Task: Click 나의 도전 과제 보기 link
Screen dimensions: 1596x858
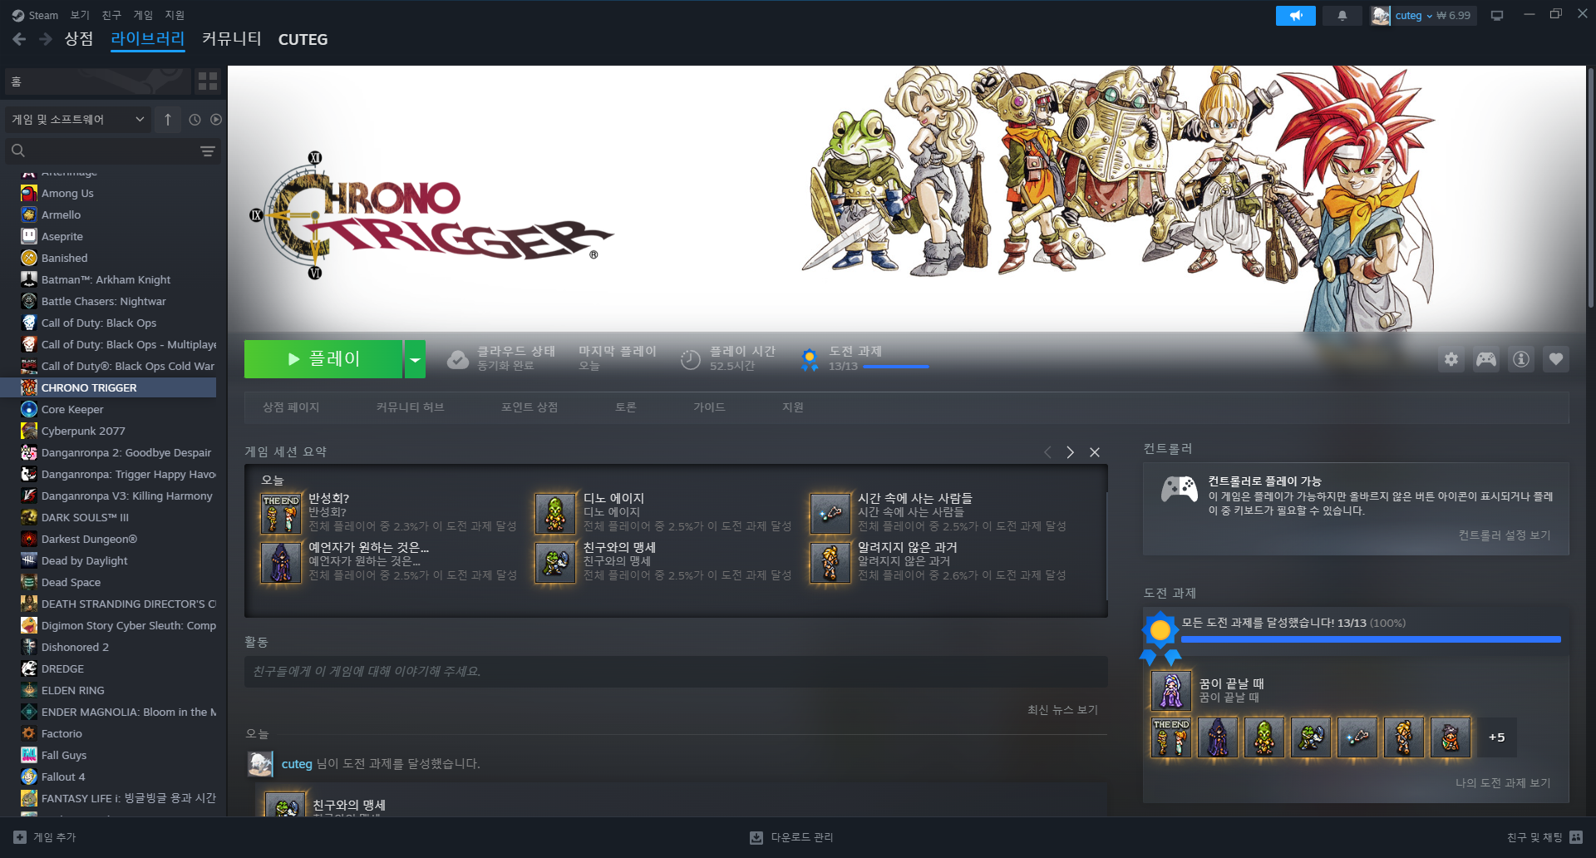Action: (1503, 783)
